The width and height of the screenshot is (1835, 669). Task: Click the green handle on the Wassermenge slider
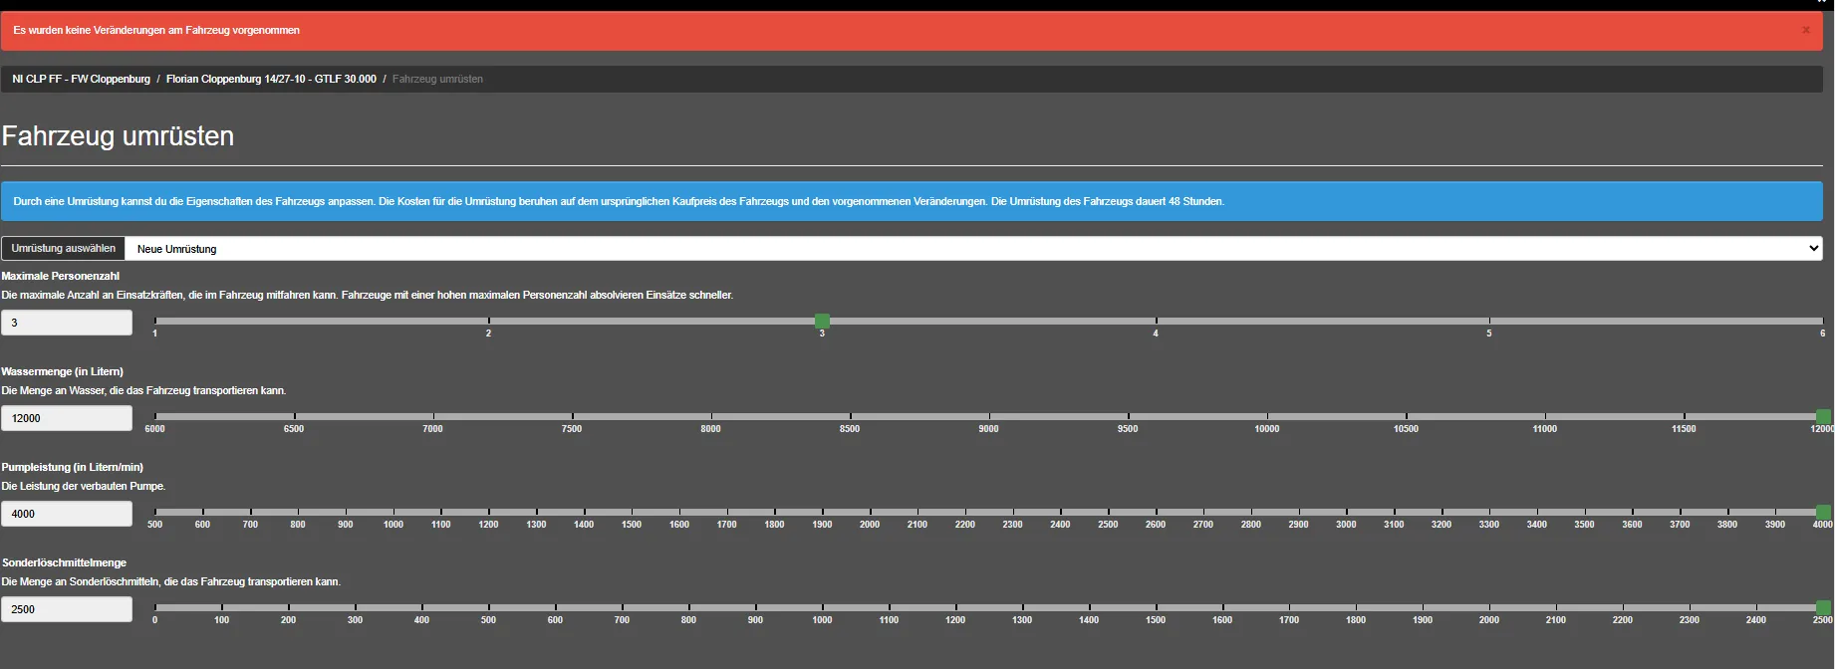1822,416
